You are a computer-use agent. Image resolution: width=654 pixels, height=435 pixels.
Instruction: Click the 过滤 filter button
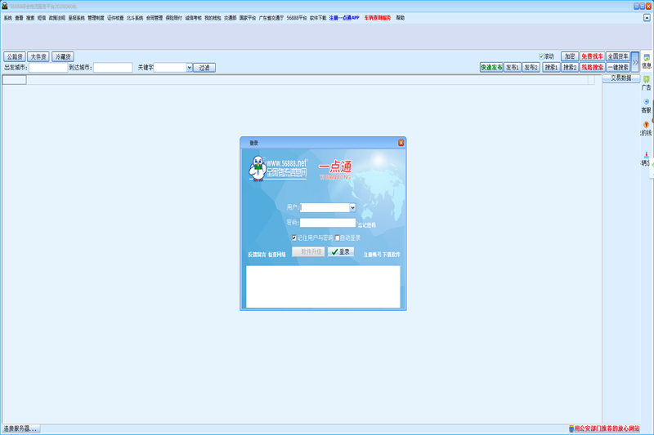pos(204,68)
